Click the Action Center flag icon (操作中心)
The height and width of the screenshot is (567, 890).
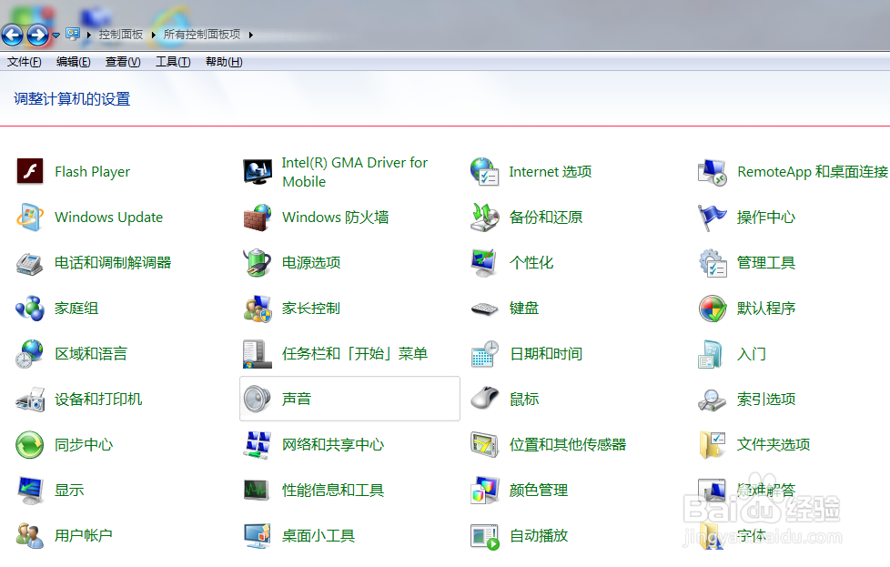(x=712, y=217)
